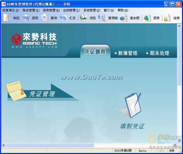Switch to the 账簿管理 tab

pos(126,53)
